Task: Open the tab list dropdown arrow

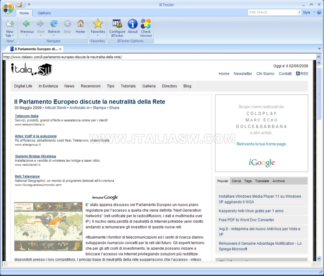Action: click(x=319, y=49)
